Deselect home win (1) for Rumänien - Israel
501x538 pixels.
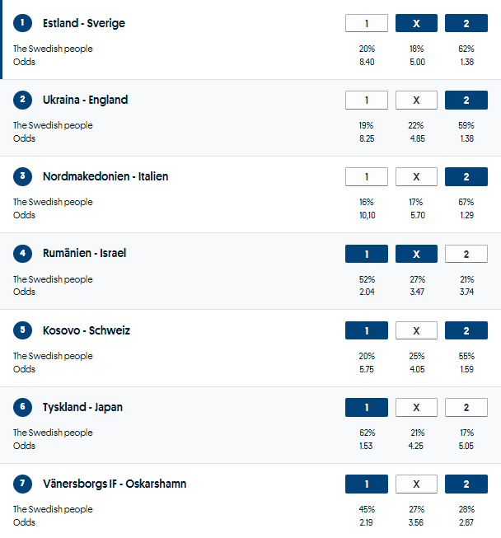coord(367,254)
